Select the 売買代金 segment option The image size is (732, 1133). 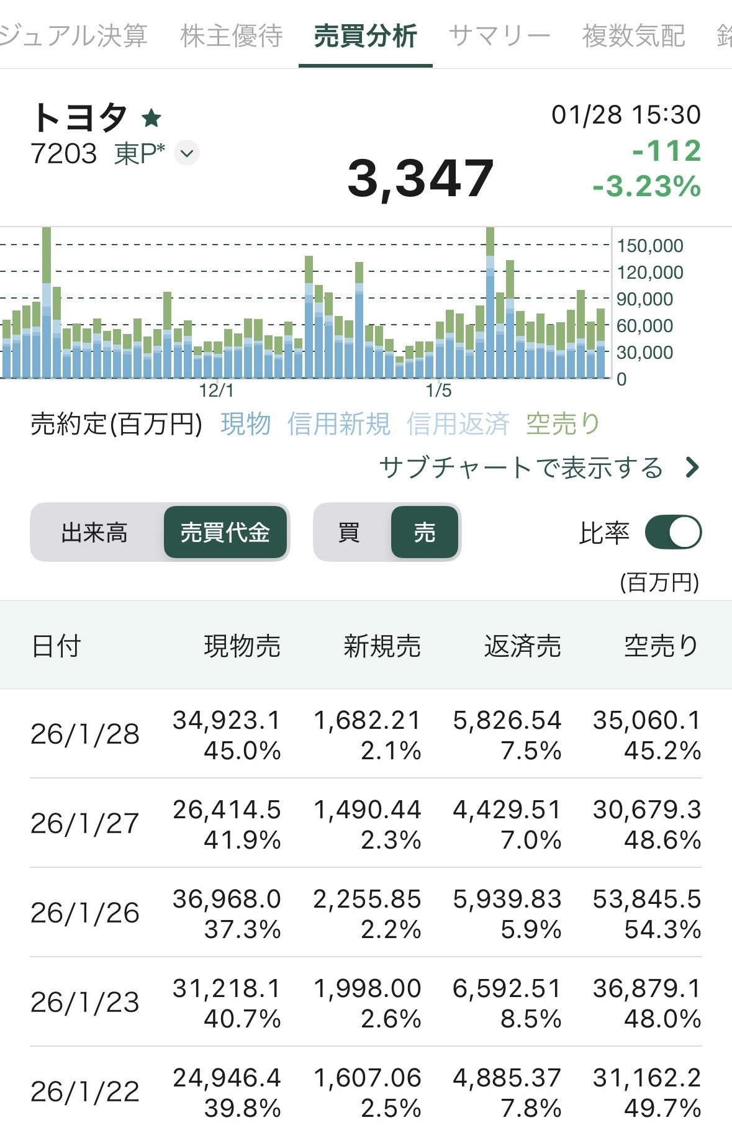point(225,533)
